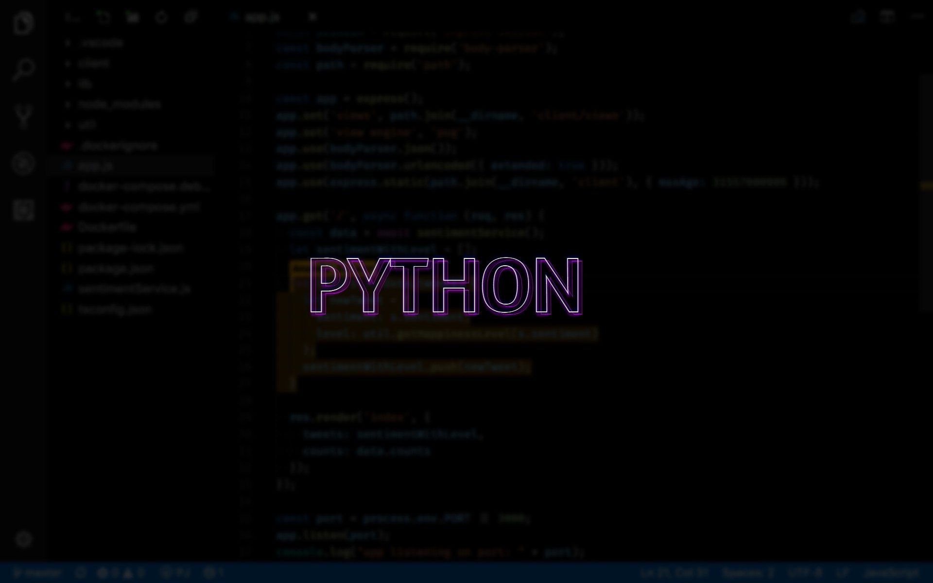
Task: Expand the node_modules folder
Action: click(119, 104)
